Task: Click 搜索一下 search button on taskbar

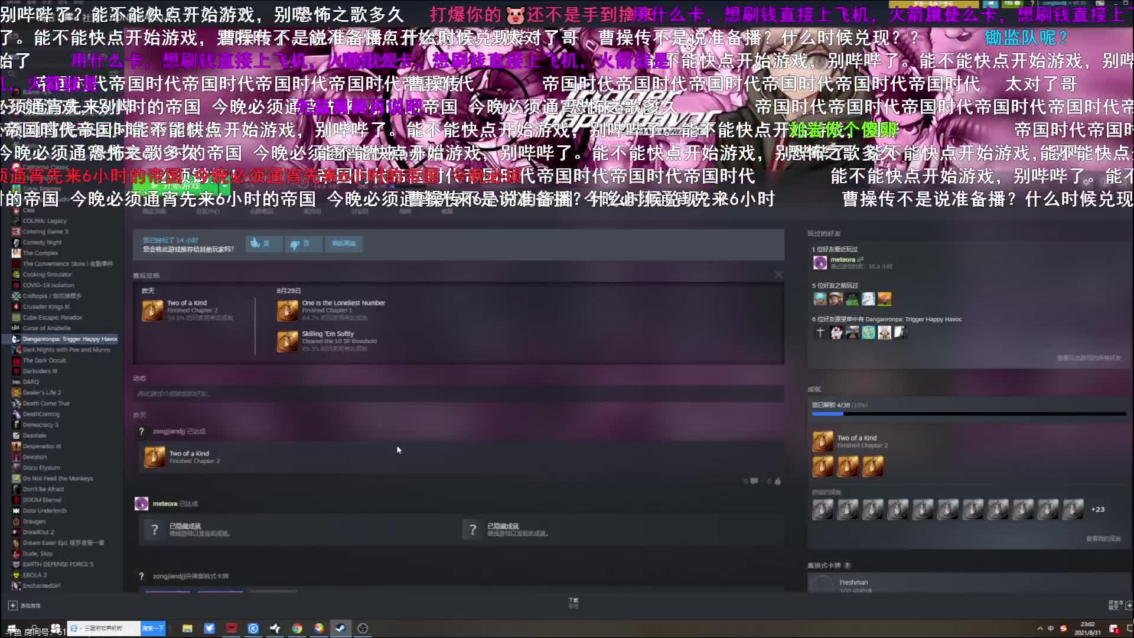Action: (153, 629)
